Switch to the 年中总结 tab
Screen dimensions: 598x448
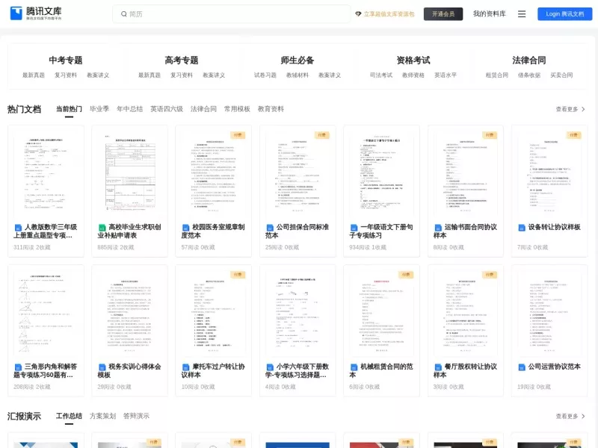(129, 109)
